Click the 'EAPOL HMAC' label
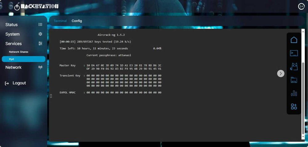This screenshot has height=147, width=308. [x=67, y=92]
